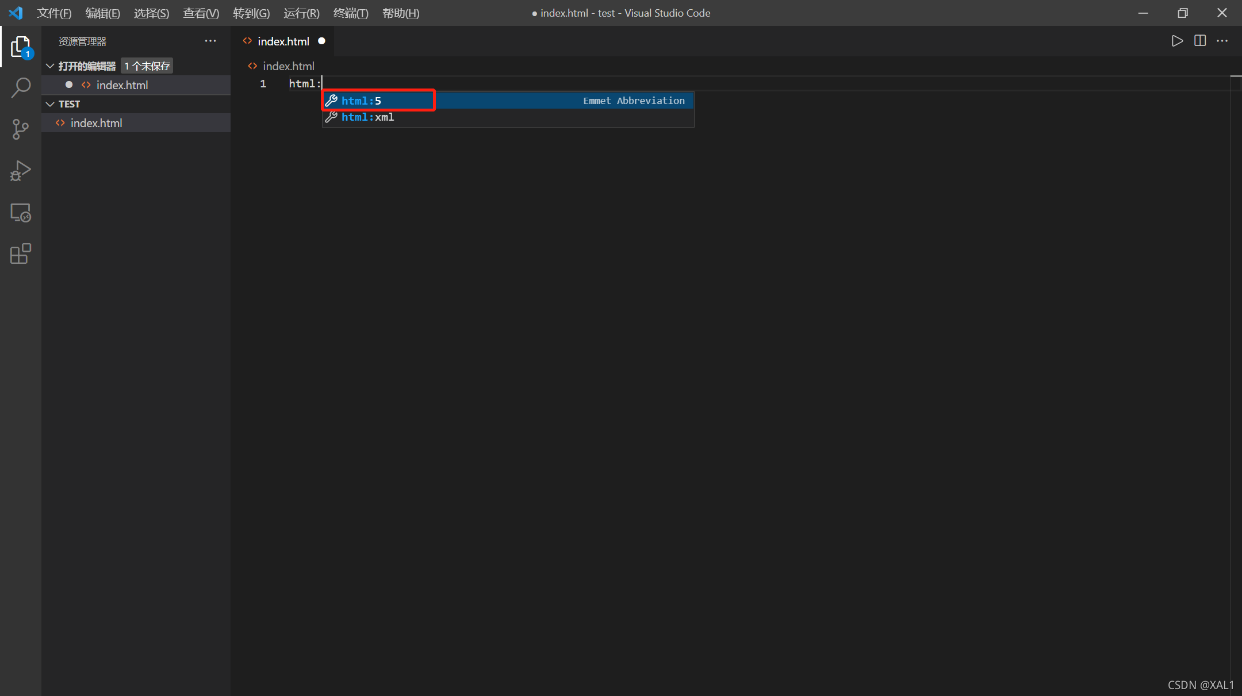Open the Explorer view in activity bar

21,47
